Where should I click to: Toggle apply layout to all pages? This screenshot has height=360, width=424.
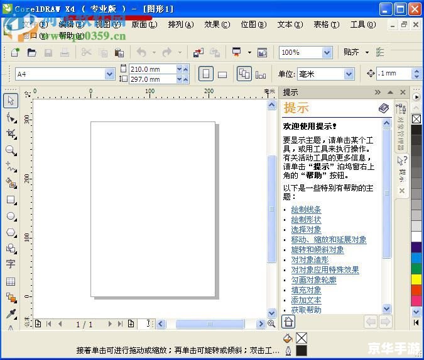[x=244, y=74]
